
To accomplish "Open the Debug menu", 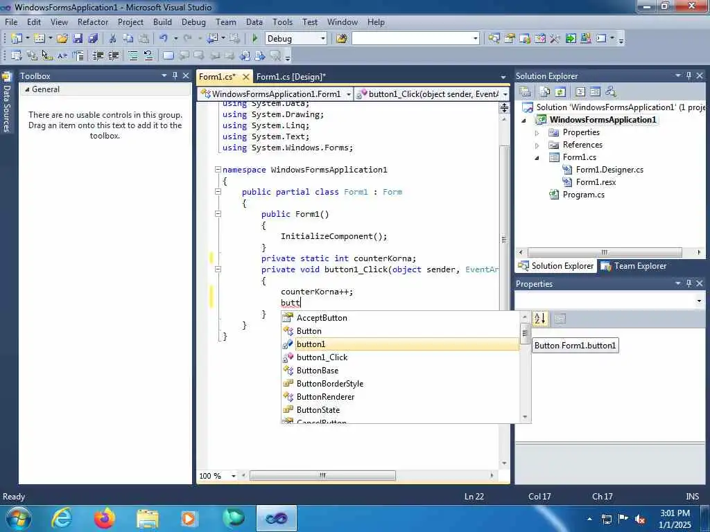I will point(193,21).
